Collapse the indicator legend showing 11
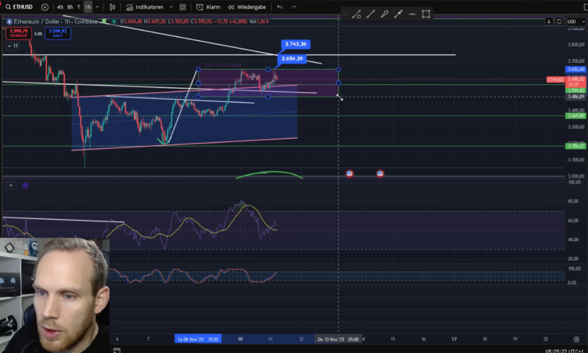The height and width of the screenshot is (353, 588). tap(13, 45)
